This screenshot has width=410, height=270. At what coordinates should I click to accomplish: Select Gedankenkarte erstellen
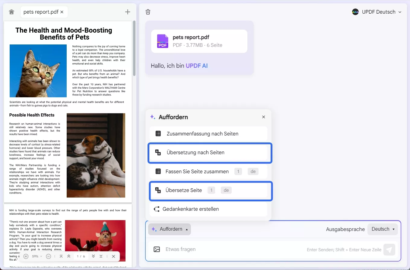click(208, 209)
